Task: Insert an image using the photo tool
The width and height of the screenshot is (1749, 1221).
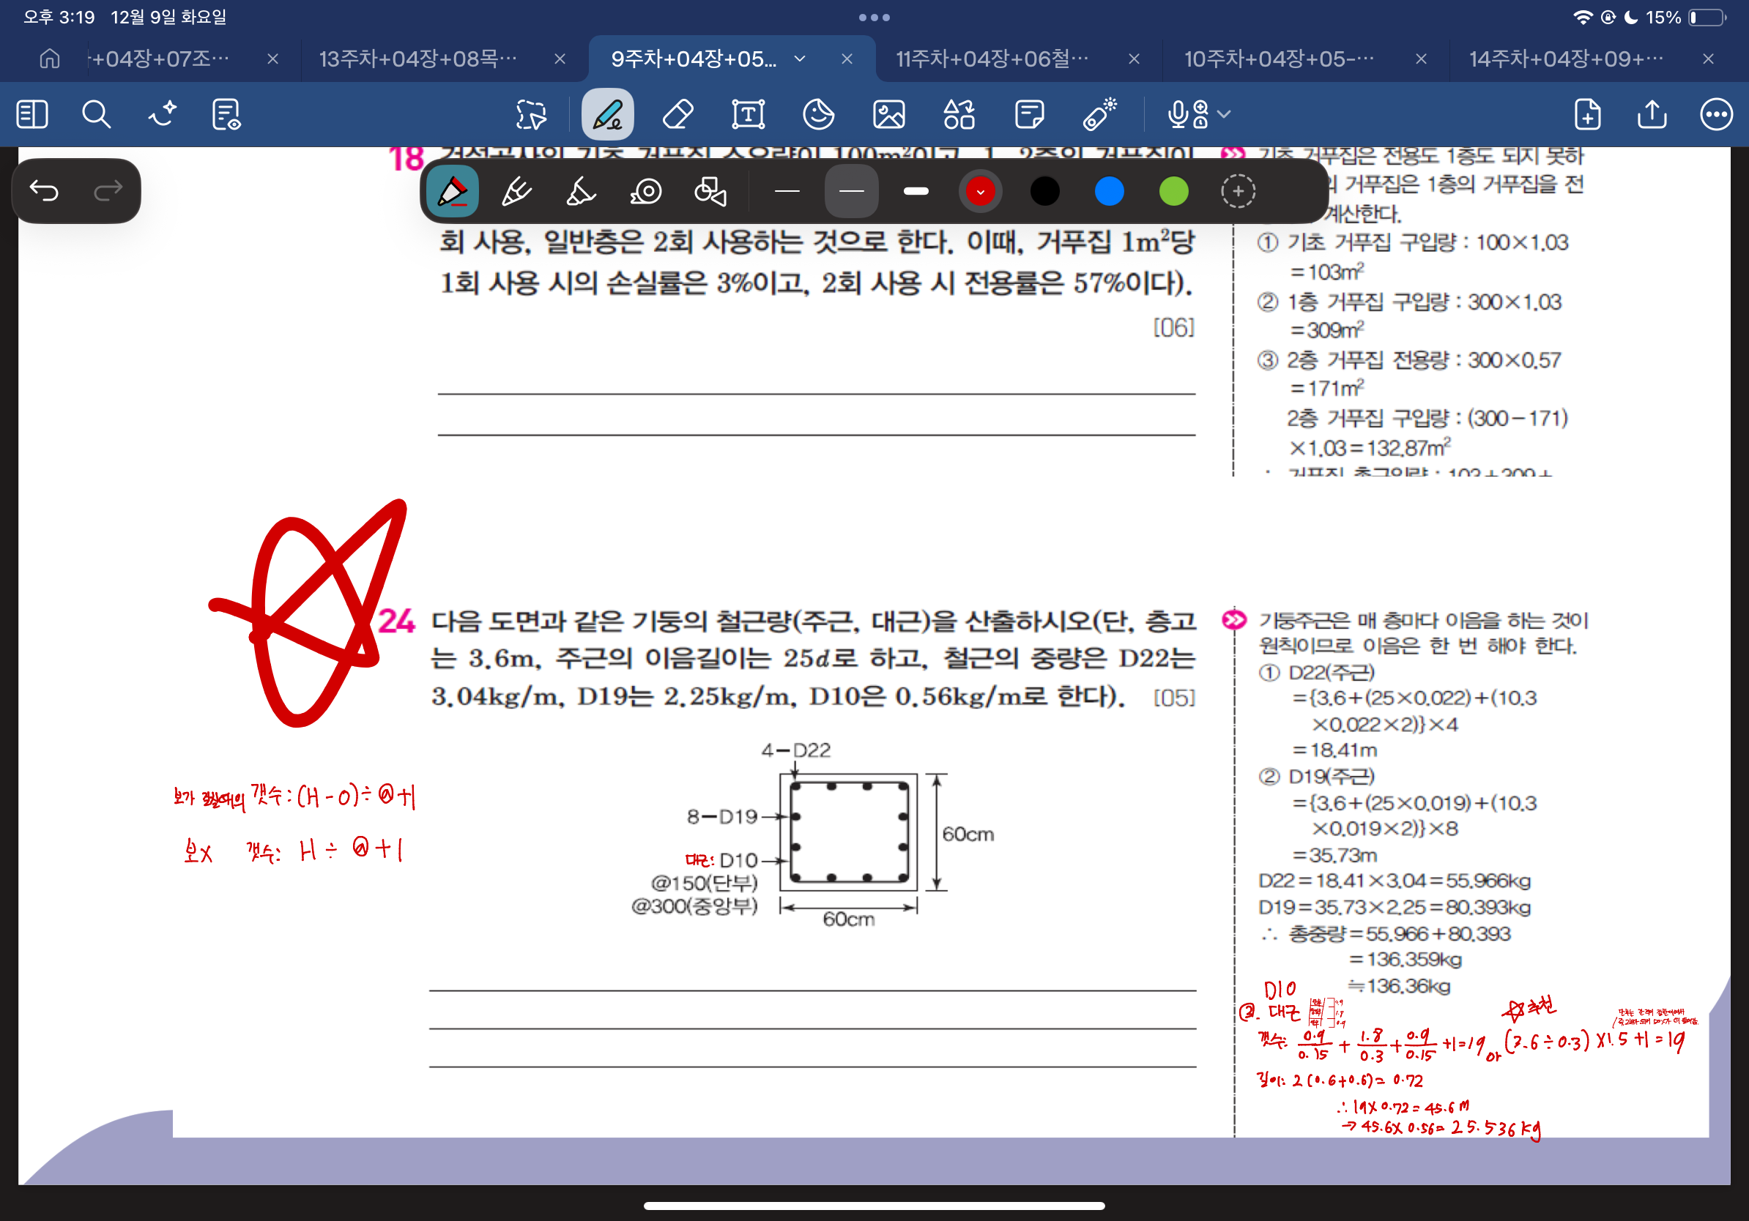Action: 888,115
